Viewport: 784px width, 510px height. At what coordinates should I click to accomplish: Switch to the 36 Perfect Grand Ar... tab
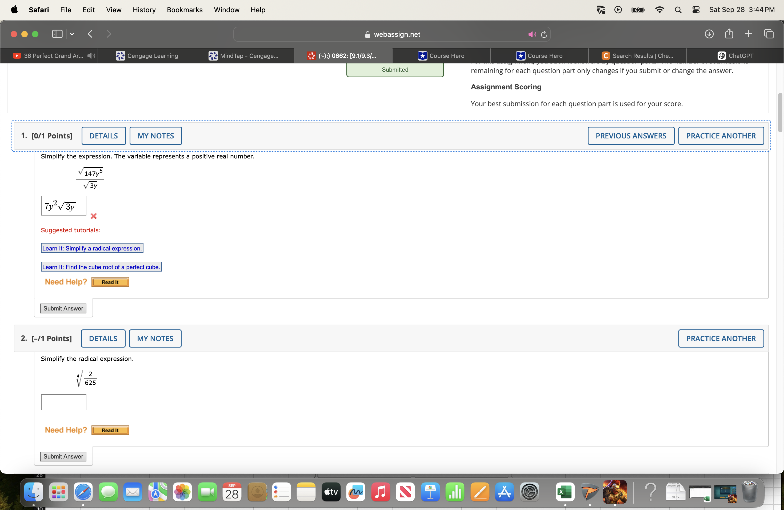(x=49, y=56)
